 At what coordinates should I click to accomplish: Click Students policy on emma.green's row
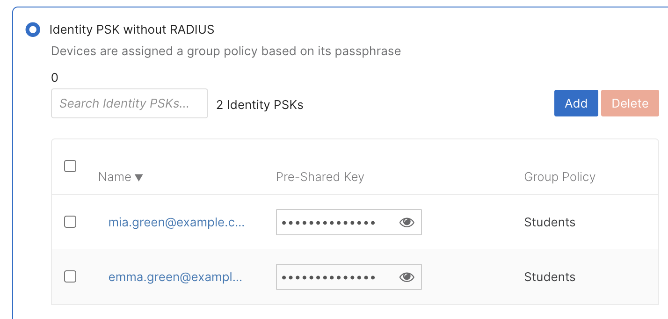550,277
